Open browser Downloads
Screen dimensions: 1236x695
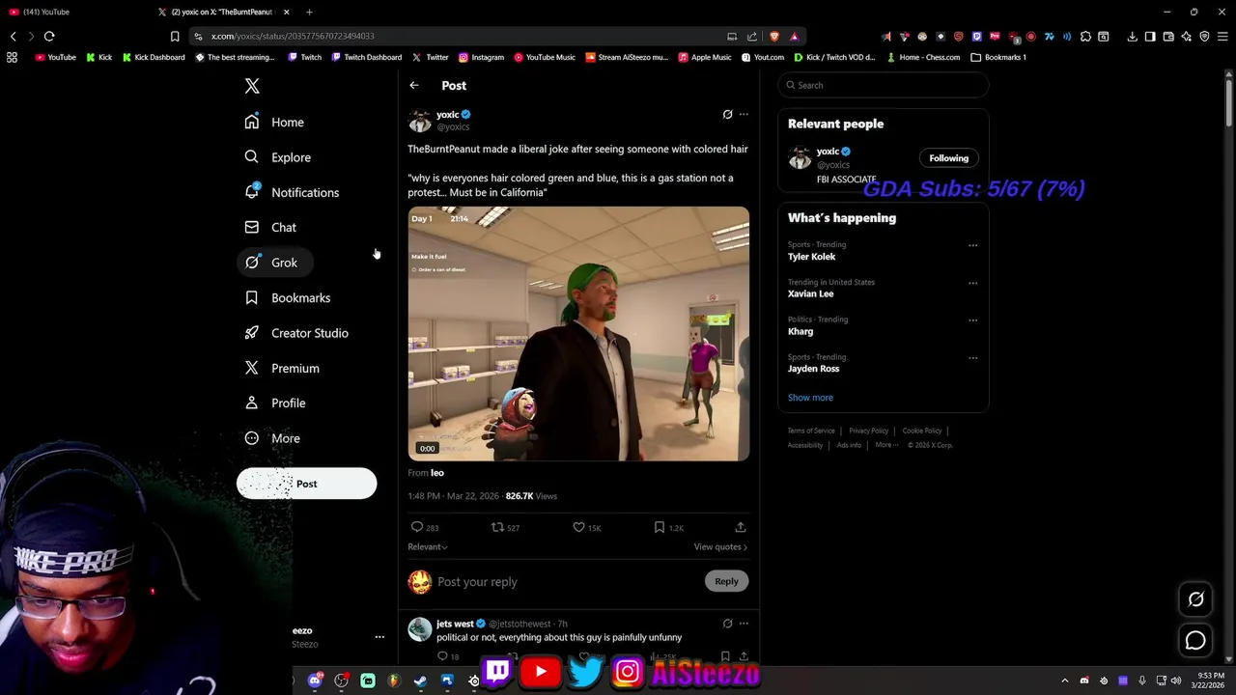[x=1131, y=37]
